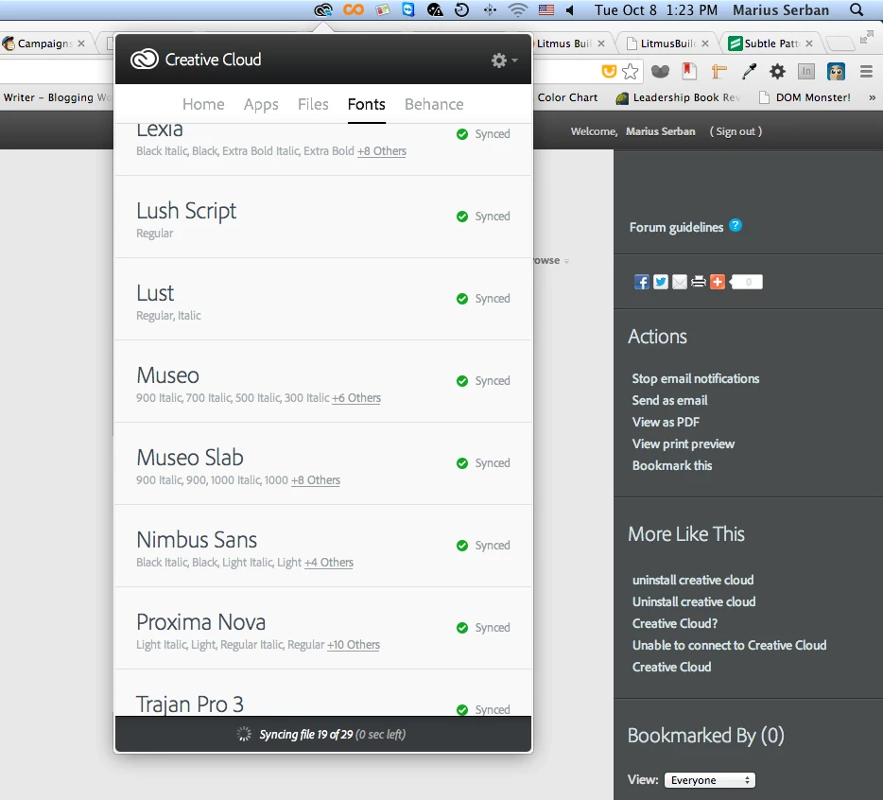This screenshot has height=800, width=883.
Task: Click the orange plus share icon
Action: point(718,282)
